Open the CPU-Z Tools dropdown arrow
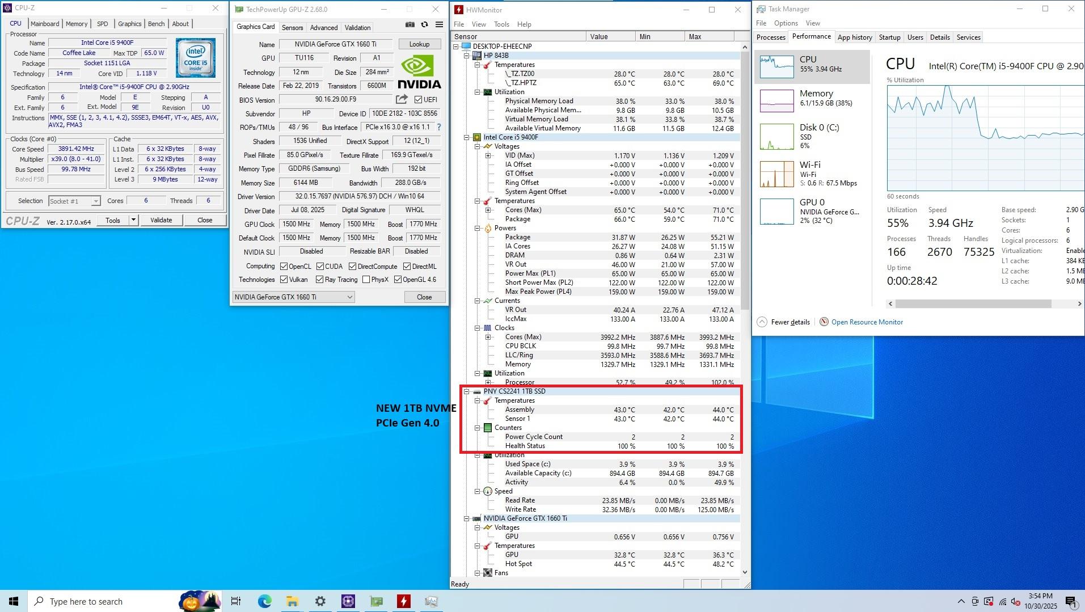The height and width of the screenshot is (612, 1085). pyautogui.click(x=133, y=220)
